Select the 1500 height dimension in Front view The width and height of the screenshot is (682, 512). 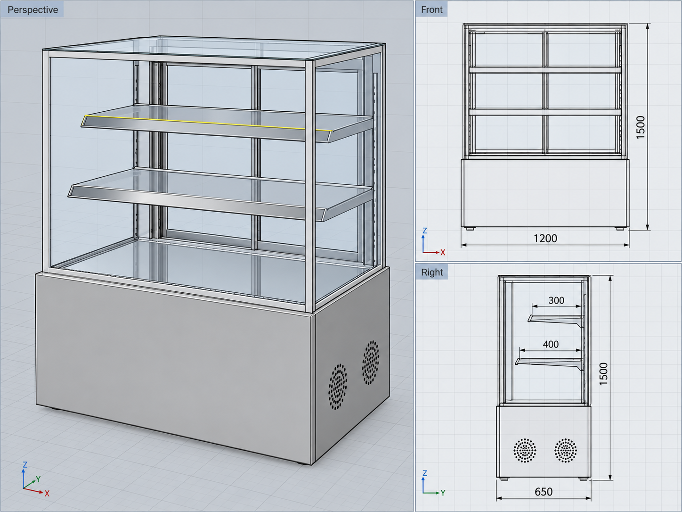(641, 127)
